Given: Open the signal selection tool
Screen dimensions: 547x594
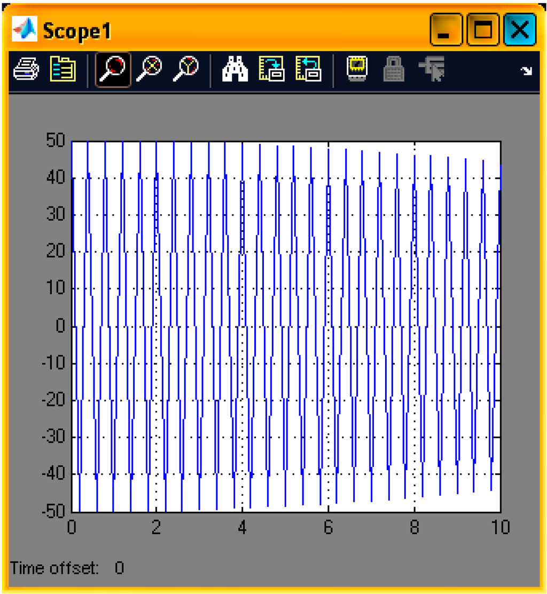Looking at the screenshot, I should tap(432, 69).
